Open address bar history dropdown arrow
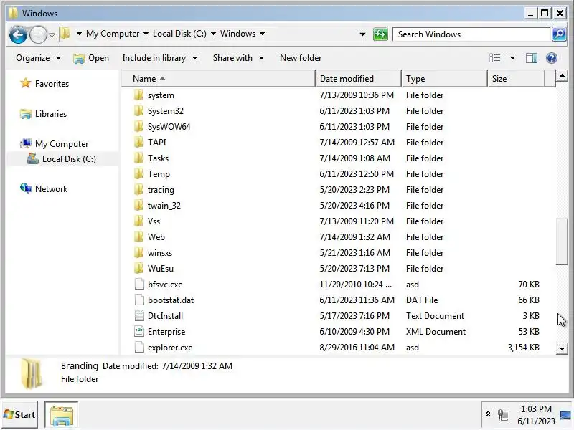This screenshot has height=430, width=574. click(362, 34)
